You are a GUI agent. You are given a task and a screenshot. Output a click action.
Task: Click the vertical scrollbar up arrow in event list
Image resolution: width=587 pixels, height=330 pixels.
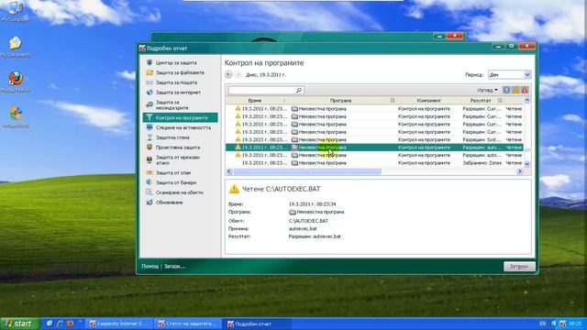(x=526, y=100)
